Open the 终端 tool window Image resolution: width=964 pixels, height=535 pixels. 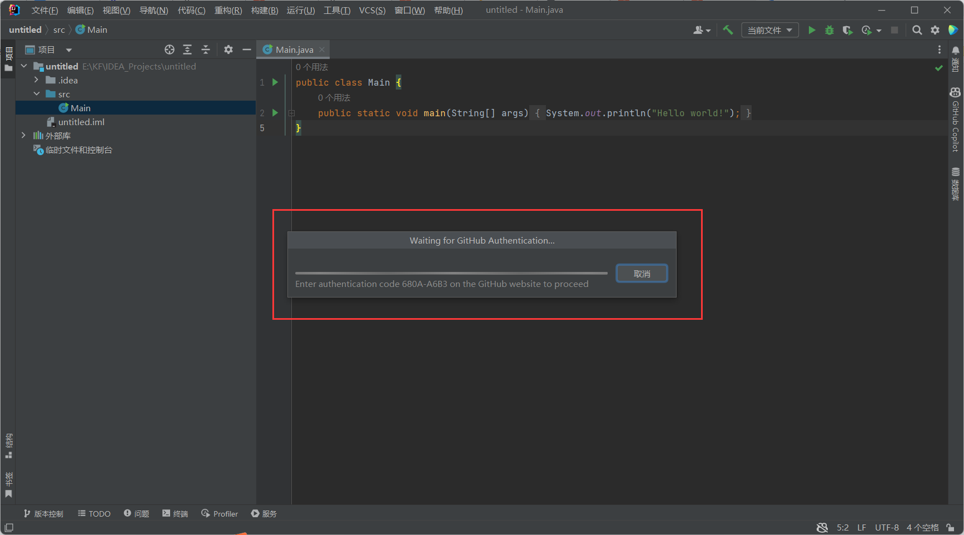pyautogui.click(x=175, y=513)
